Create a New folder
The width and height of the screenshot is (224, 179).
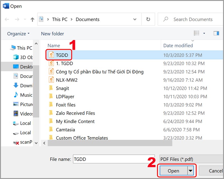click(x=52, y=34)
